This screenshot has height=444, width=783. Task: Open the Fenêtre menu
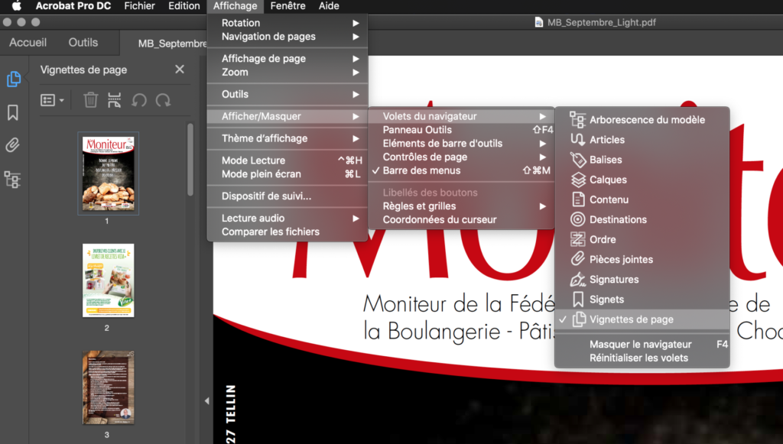tap(288, 6)
